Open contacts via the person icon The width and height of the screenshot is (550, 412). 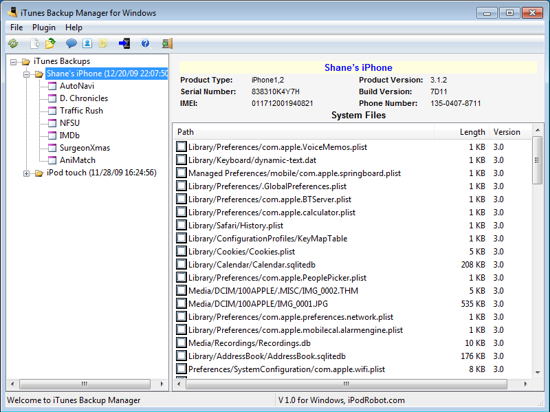tap(87, 43)
